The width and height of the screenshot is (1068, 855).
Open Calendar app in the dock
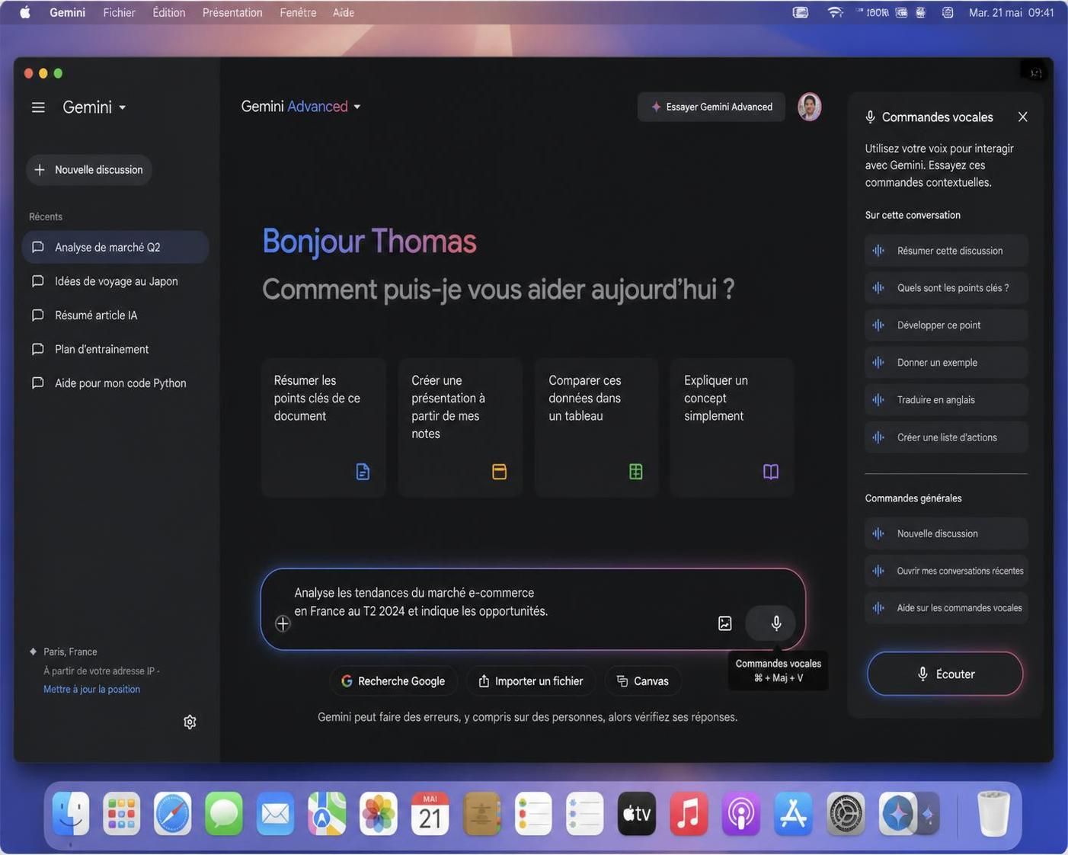[430, 814]
